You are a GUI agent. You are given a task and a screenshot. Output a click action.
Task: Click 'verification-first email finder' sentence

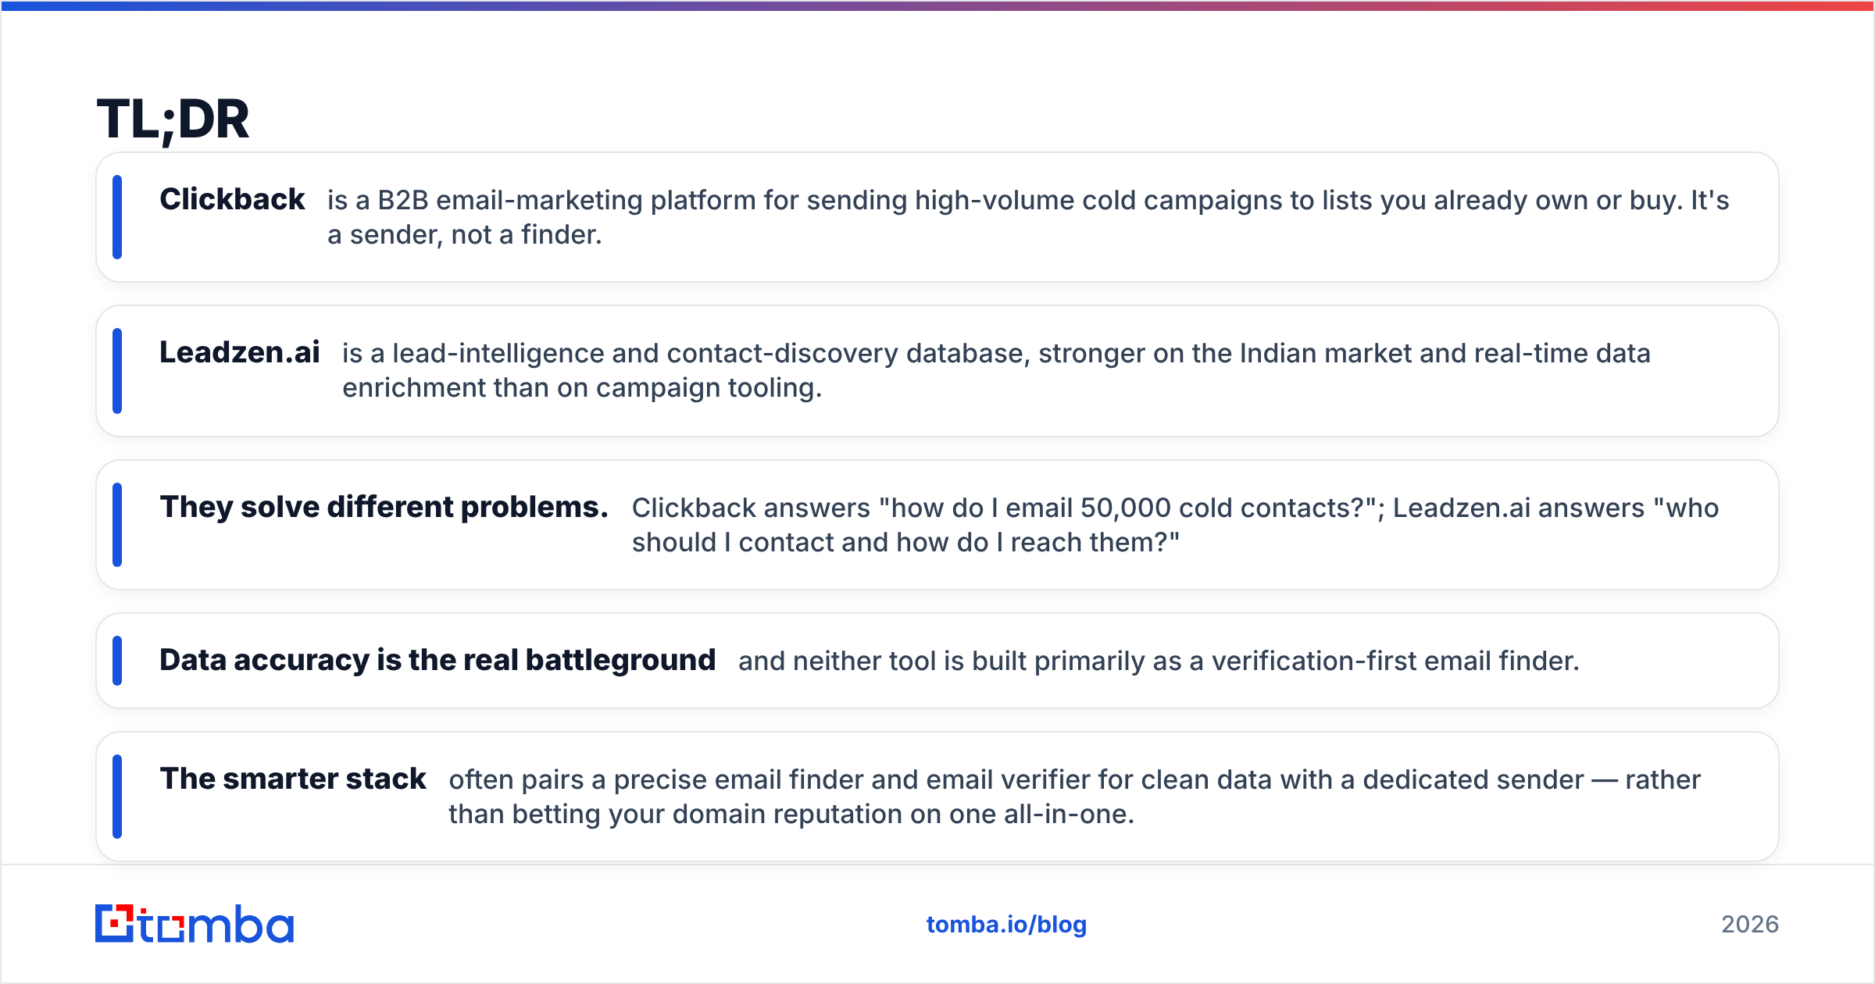coord(1159,661)
